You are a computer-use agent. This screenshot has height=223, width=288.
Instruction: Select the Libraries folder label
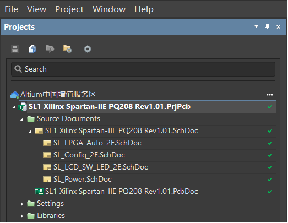pyautogui.click(x=51, y=216)
